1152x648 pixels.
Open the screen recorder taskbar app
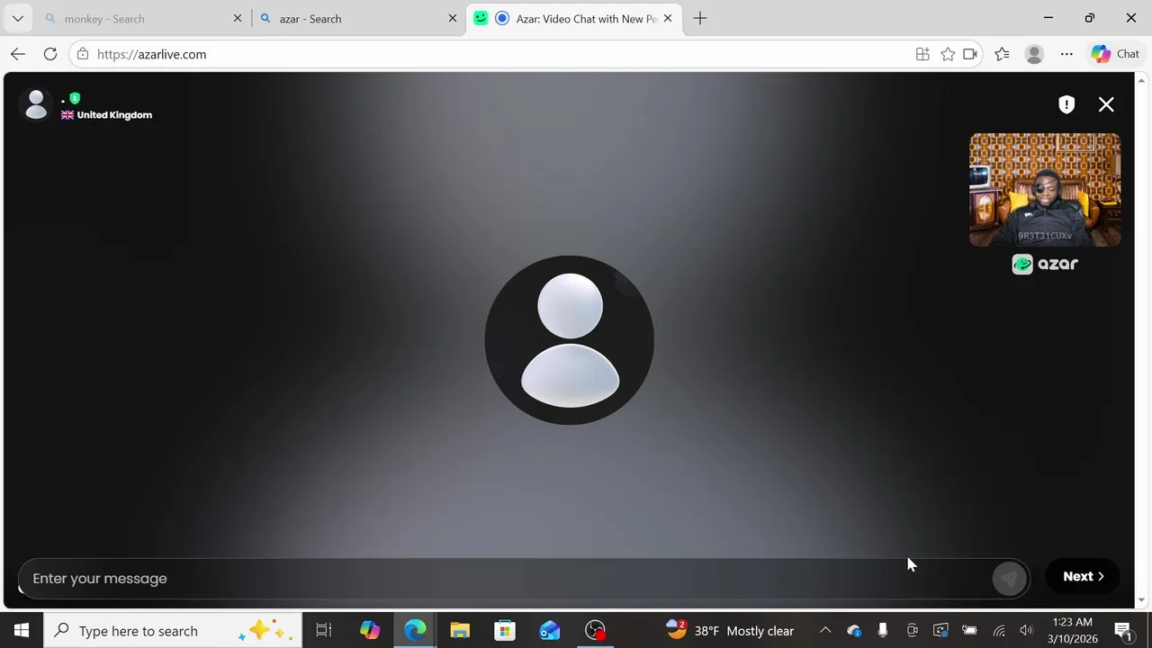[x=595, y=631]
